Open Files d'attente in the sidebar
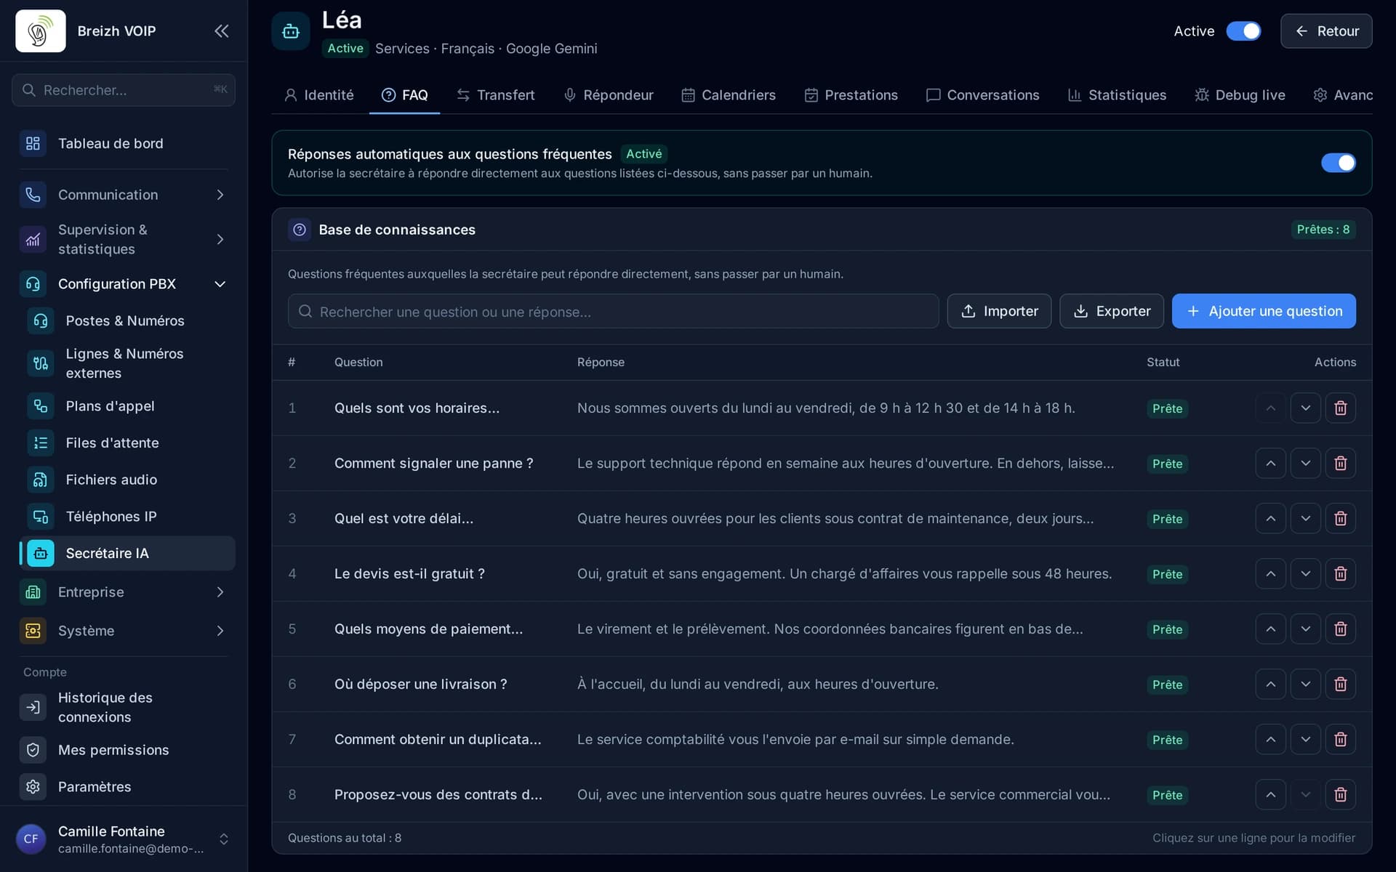Image resolution: width=1396 pixels, height=872 pixels. pyautogui.click(x=127, y=443)
